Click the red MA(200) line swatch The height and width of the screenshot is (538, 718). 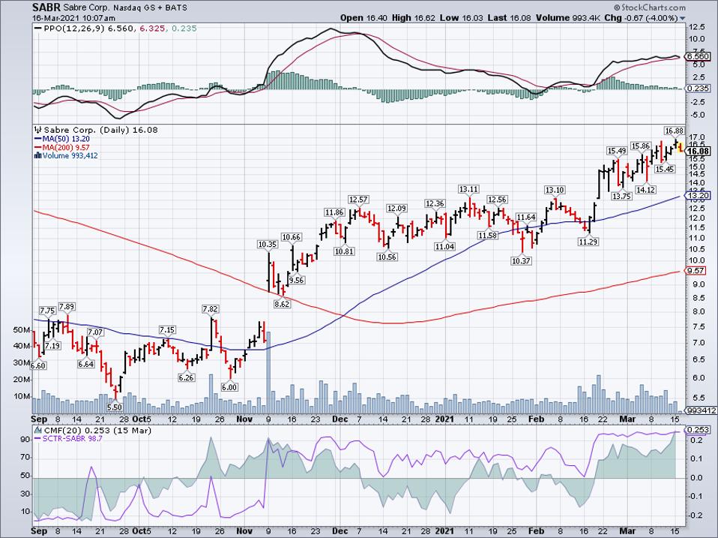(38, 148)
